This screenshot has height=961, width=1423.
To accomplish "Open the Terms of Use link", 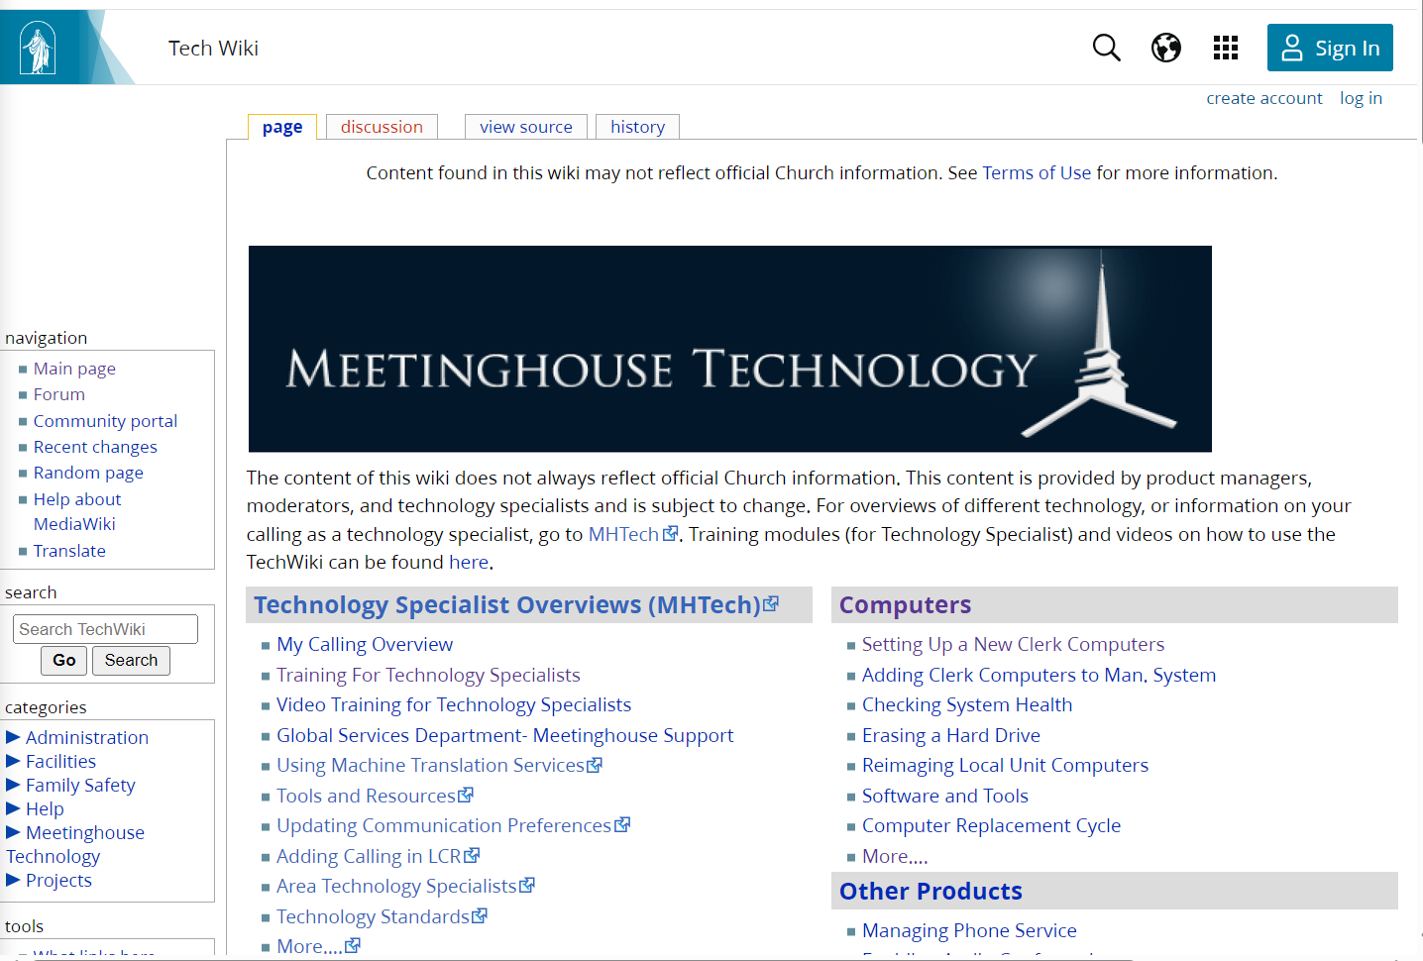I will pos(1037,172).
